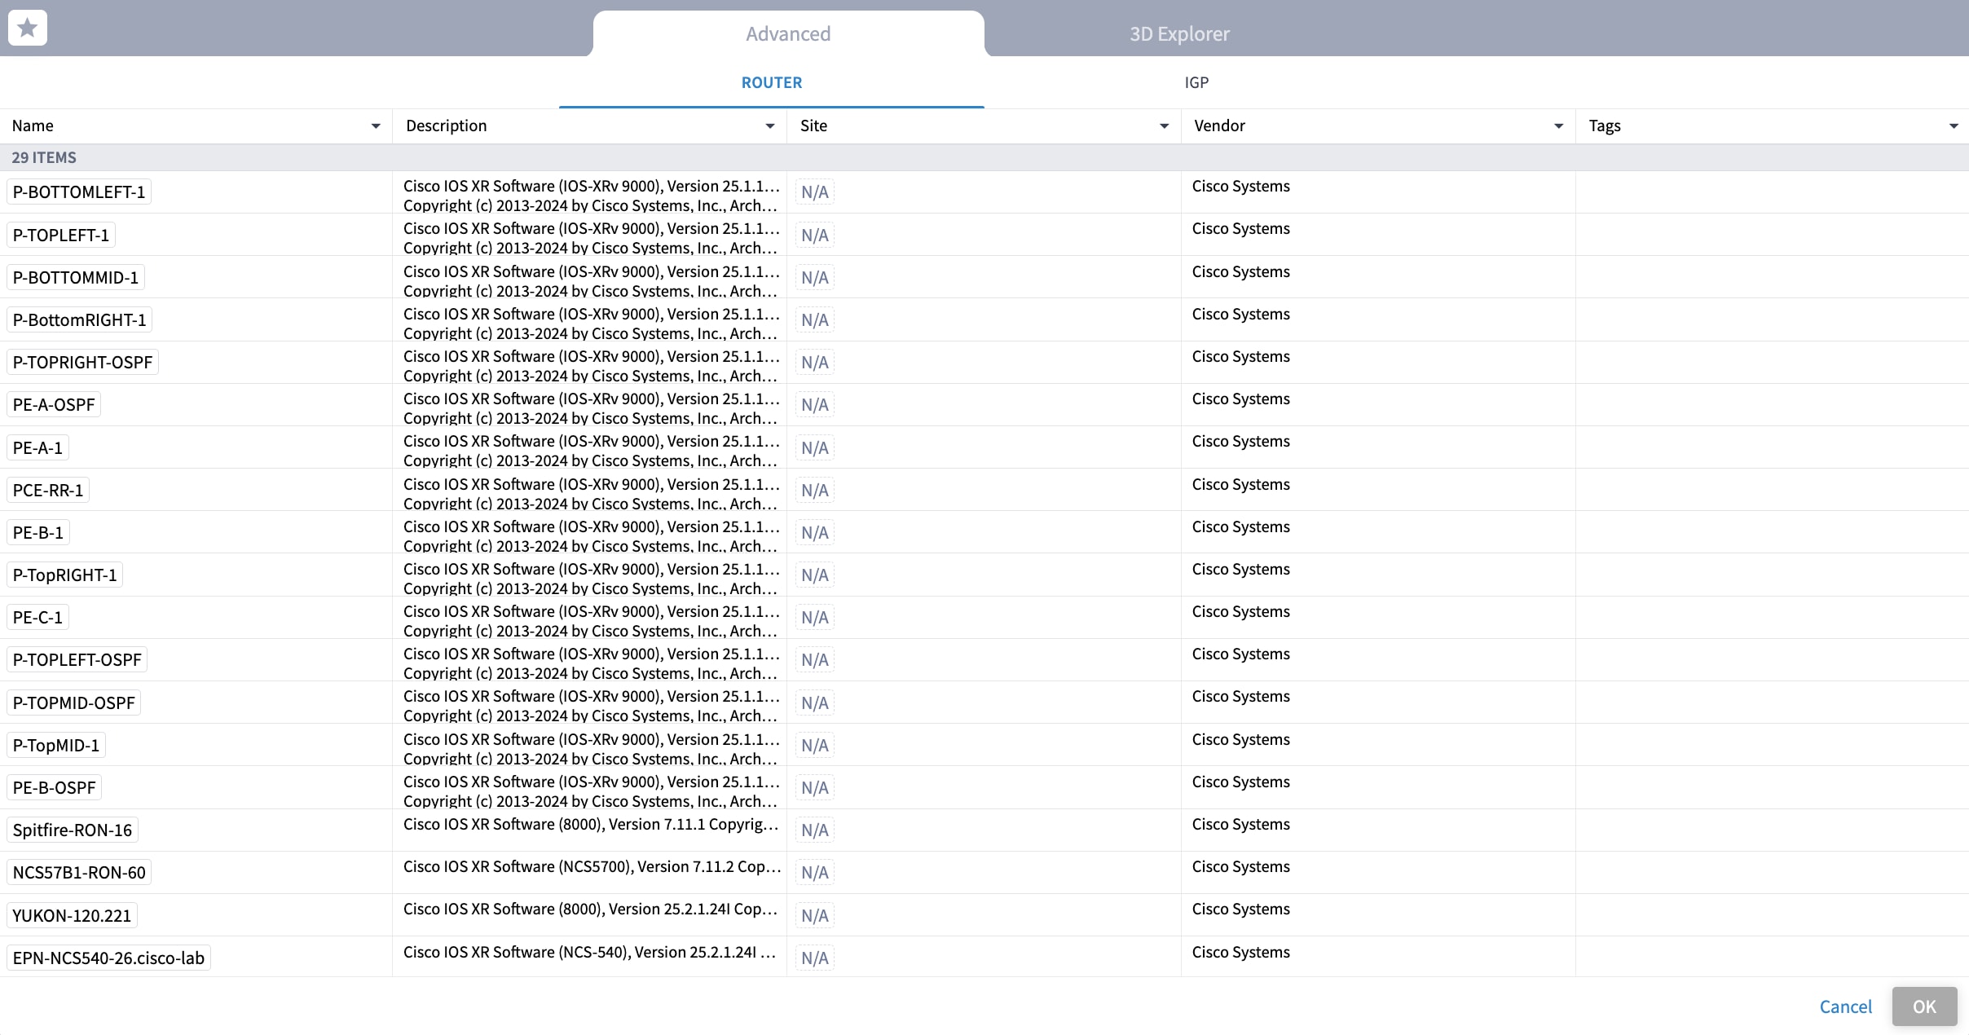
Task: Select router P-BOTTOMLEFT-1
Action: pyautogui.click(x=79, y=192)
